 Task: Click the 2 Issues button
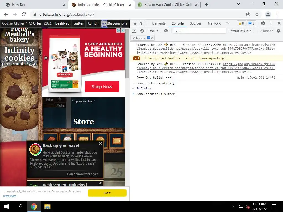(143, 38)
